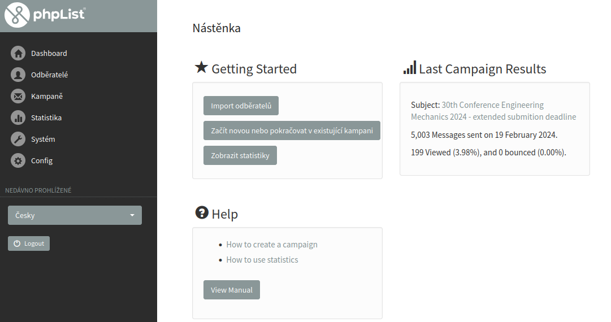Click the Kampaně envelope icon
Viewport: 611px width, 322px height.
[x=18, y=97]
